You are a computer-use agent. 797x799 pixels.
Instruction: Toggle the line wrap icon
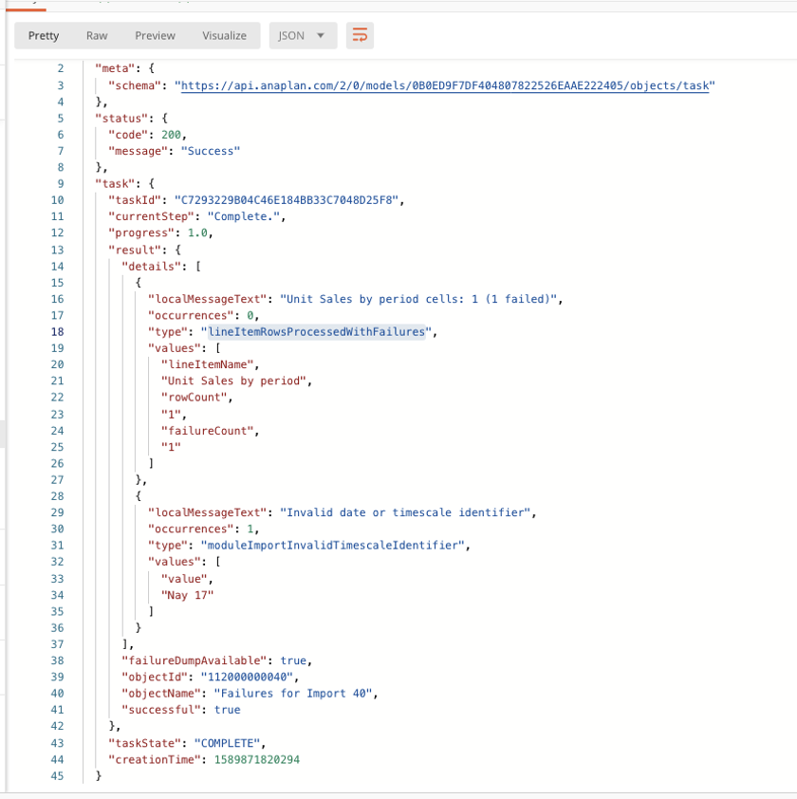pyautogui.click(x=360, y=35)
